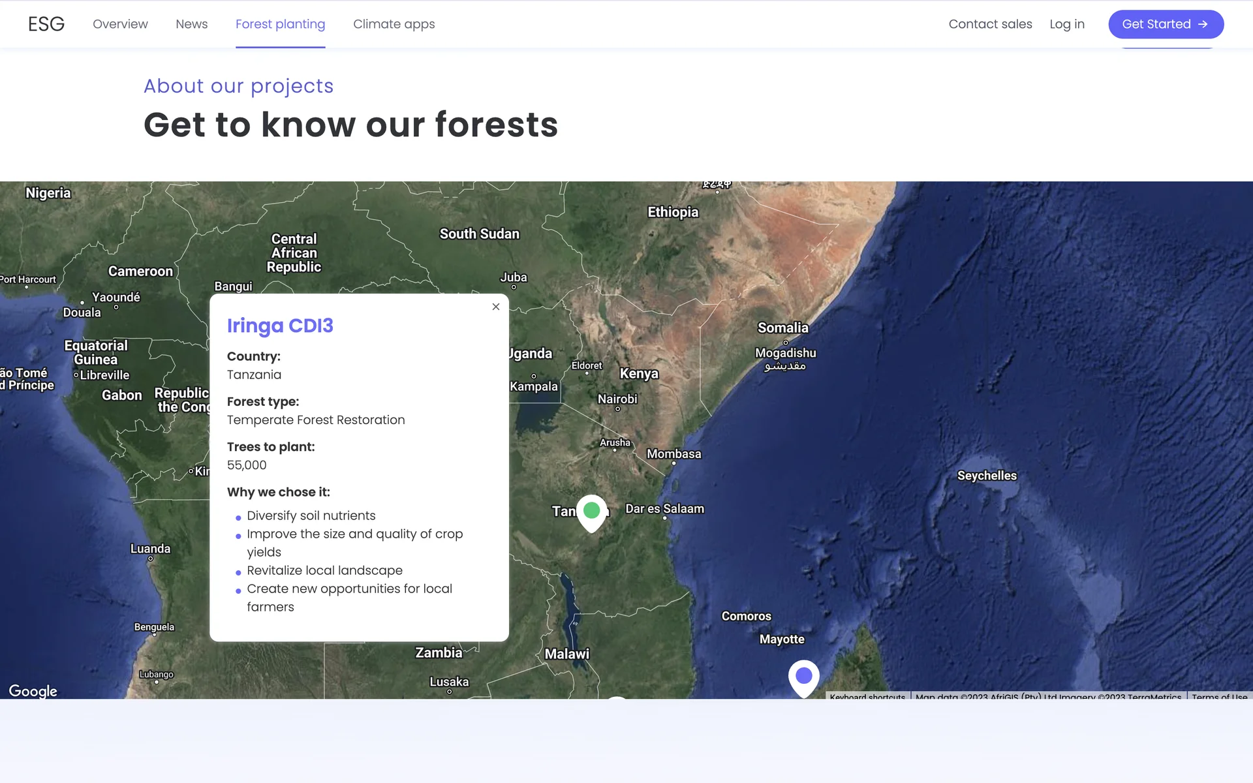
Task: Click the Iringa CDI3 popup title
Action: pyautogui.click(x=280, y=326)
